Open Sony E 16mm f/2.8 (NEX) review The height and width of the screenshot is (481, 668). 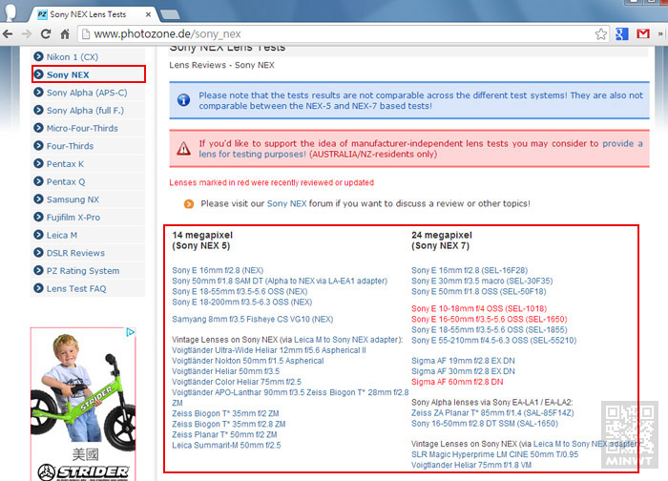tap(218, 270)
